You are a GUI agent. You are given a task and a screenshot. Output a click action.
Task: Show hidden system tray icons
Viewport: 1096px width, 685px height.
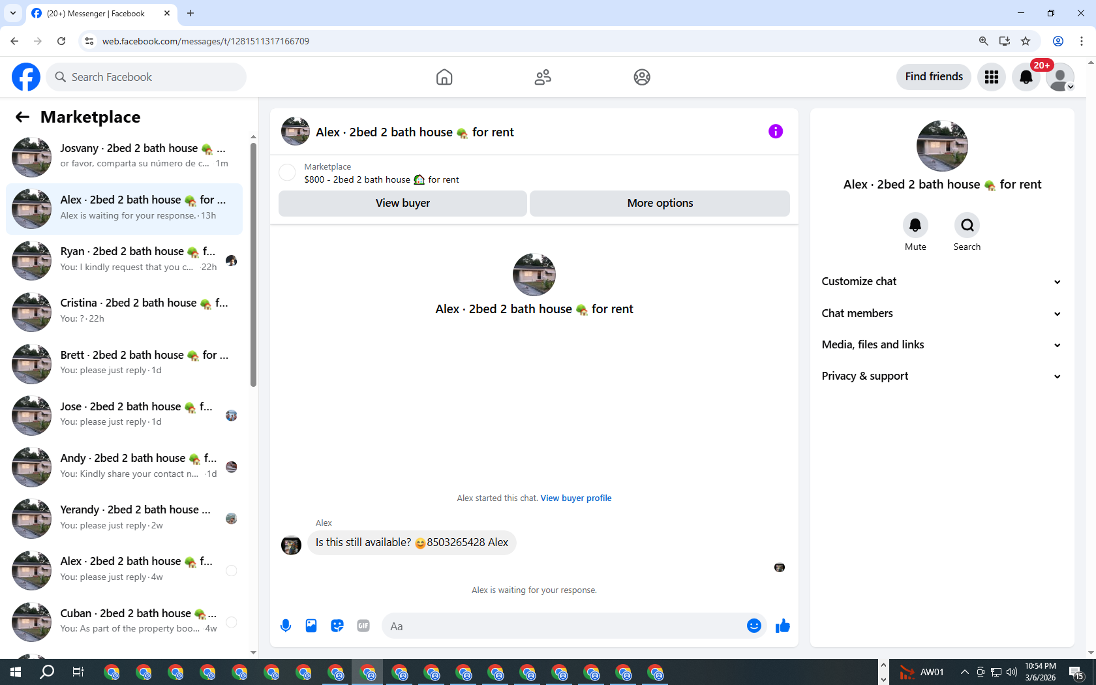coord(964,672)
